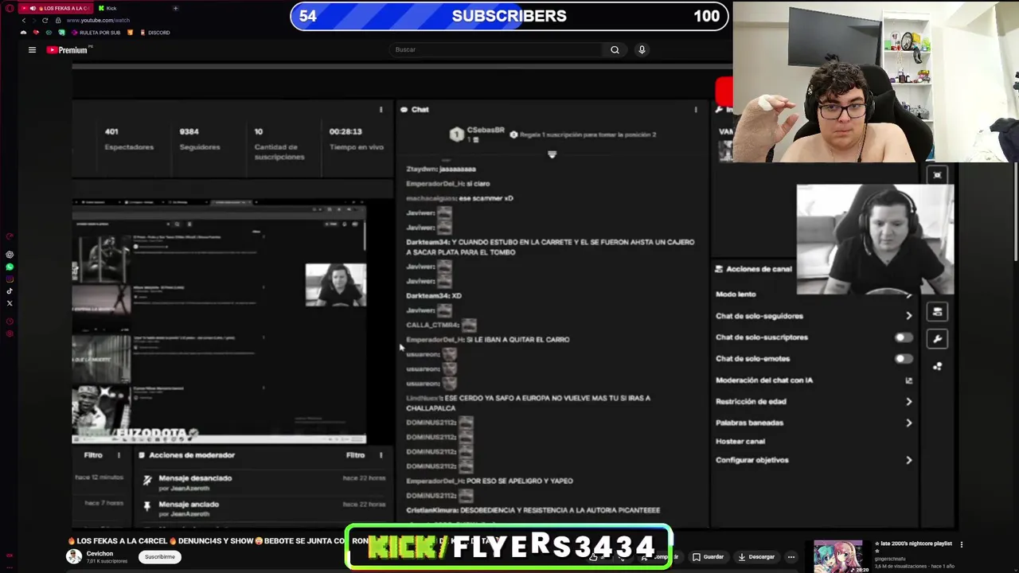This screenshot has height=573, width=1019.
Task: Click Hostear canal option
Action: (x=740, y=441)
